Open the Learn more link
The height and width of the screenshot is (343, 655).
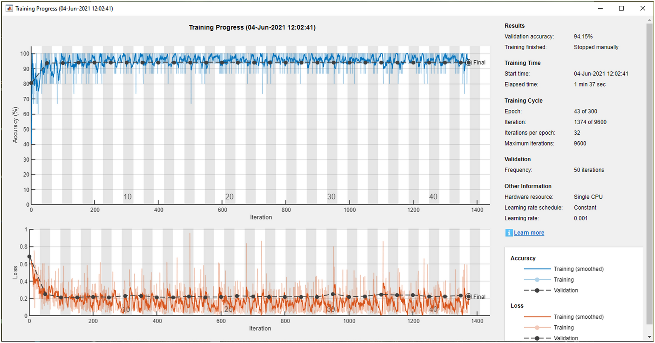(x=529, y=233)
